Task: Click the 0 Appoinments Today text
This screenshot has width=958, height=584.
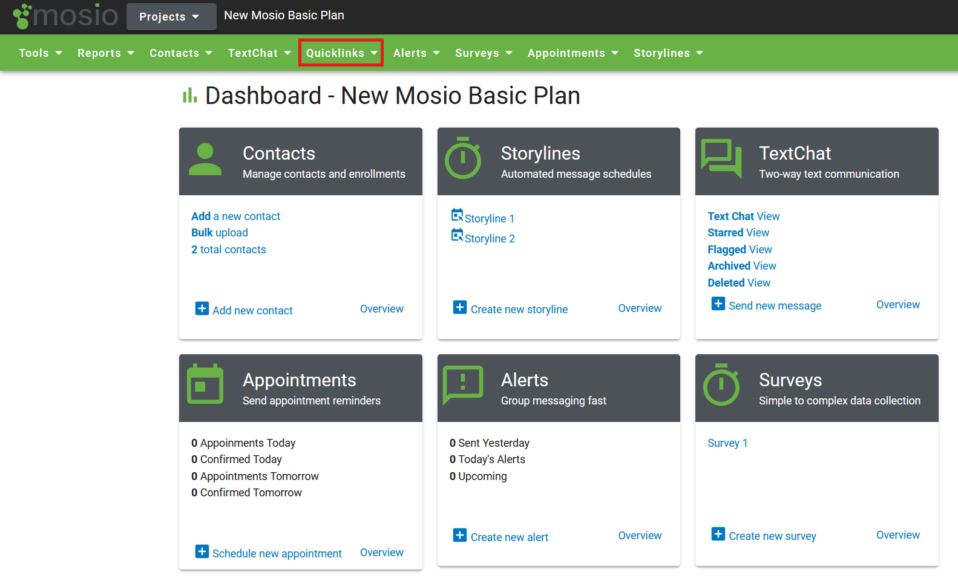Action: point(243,443)
